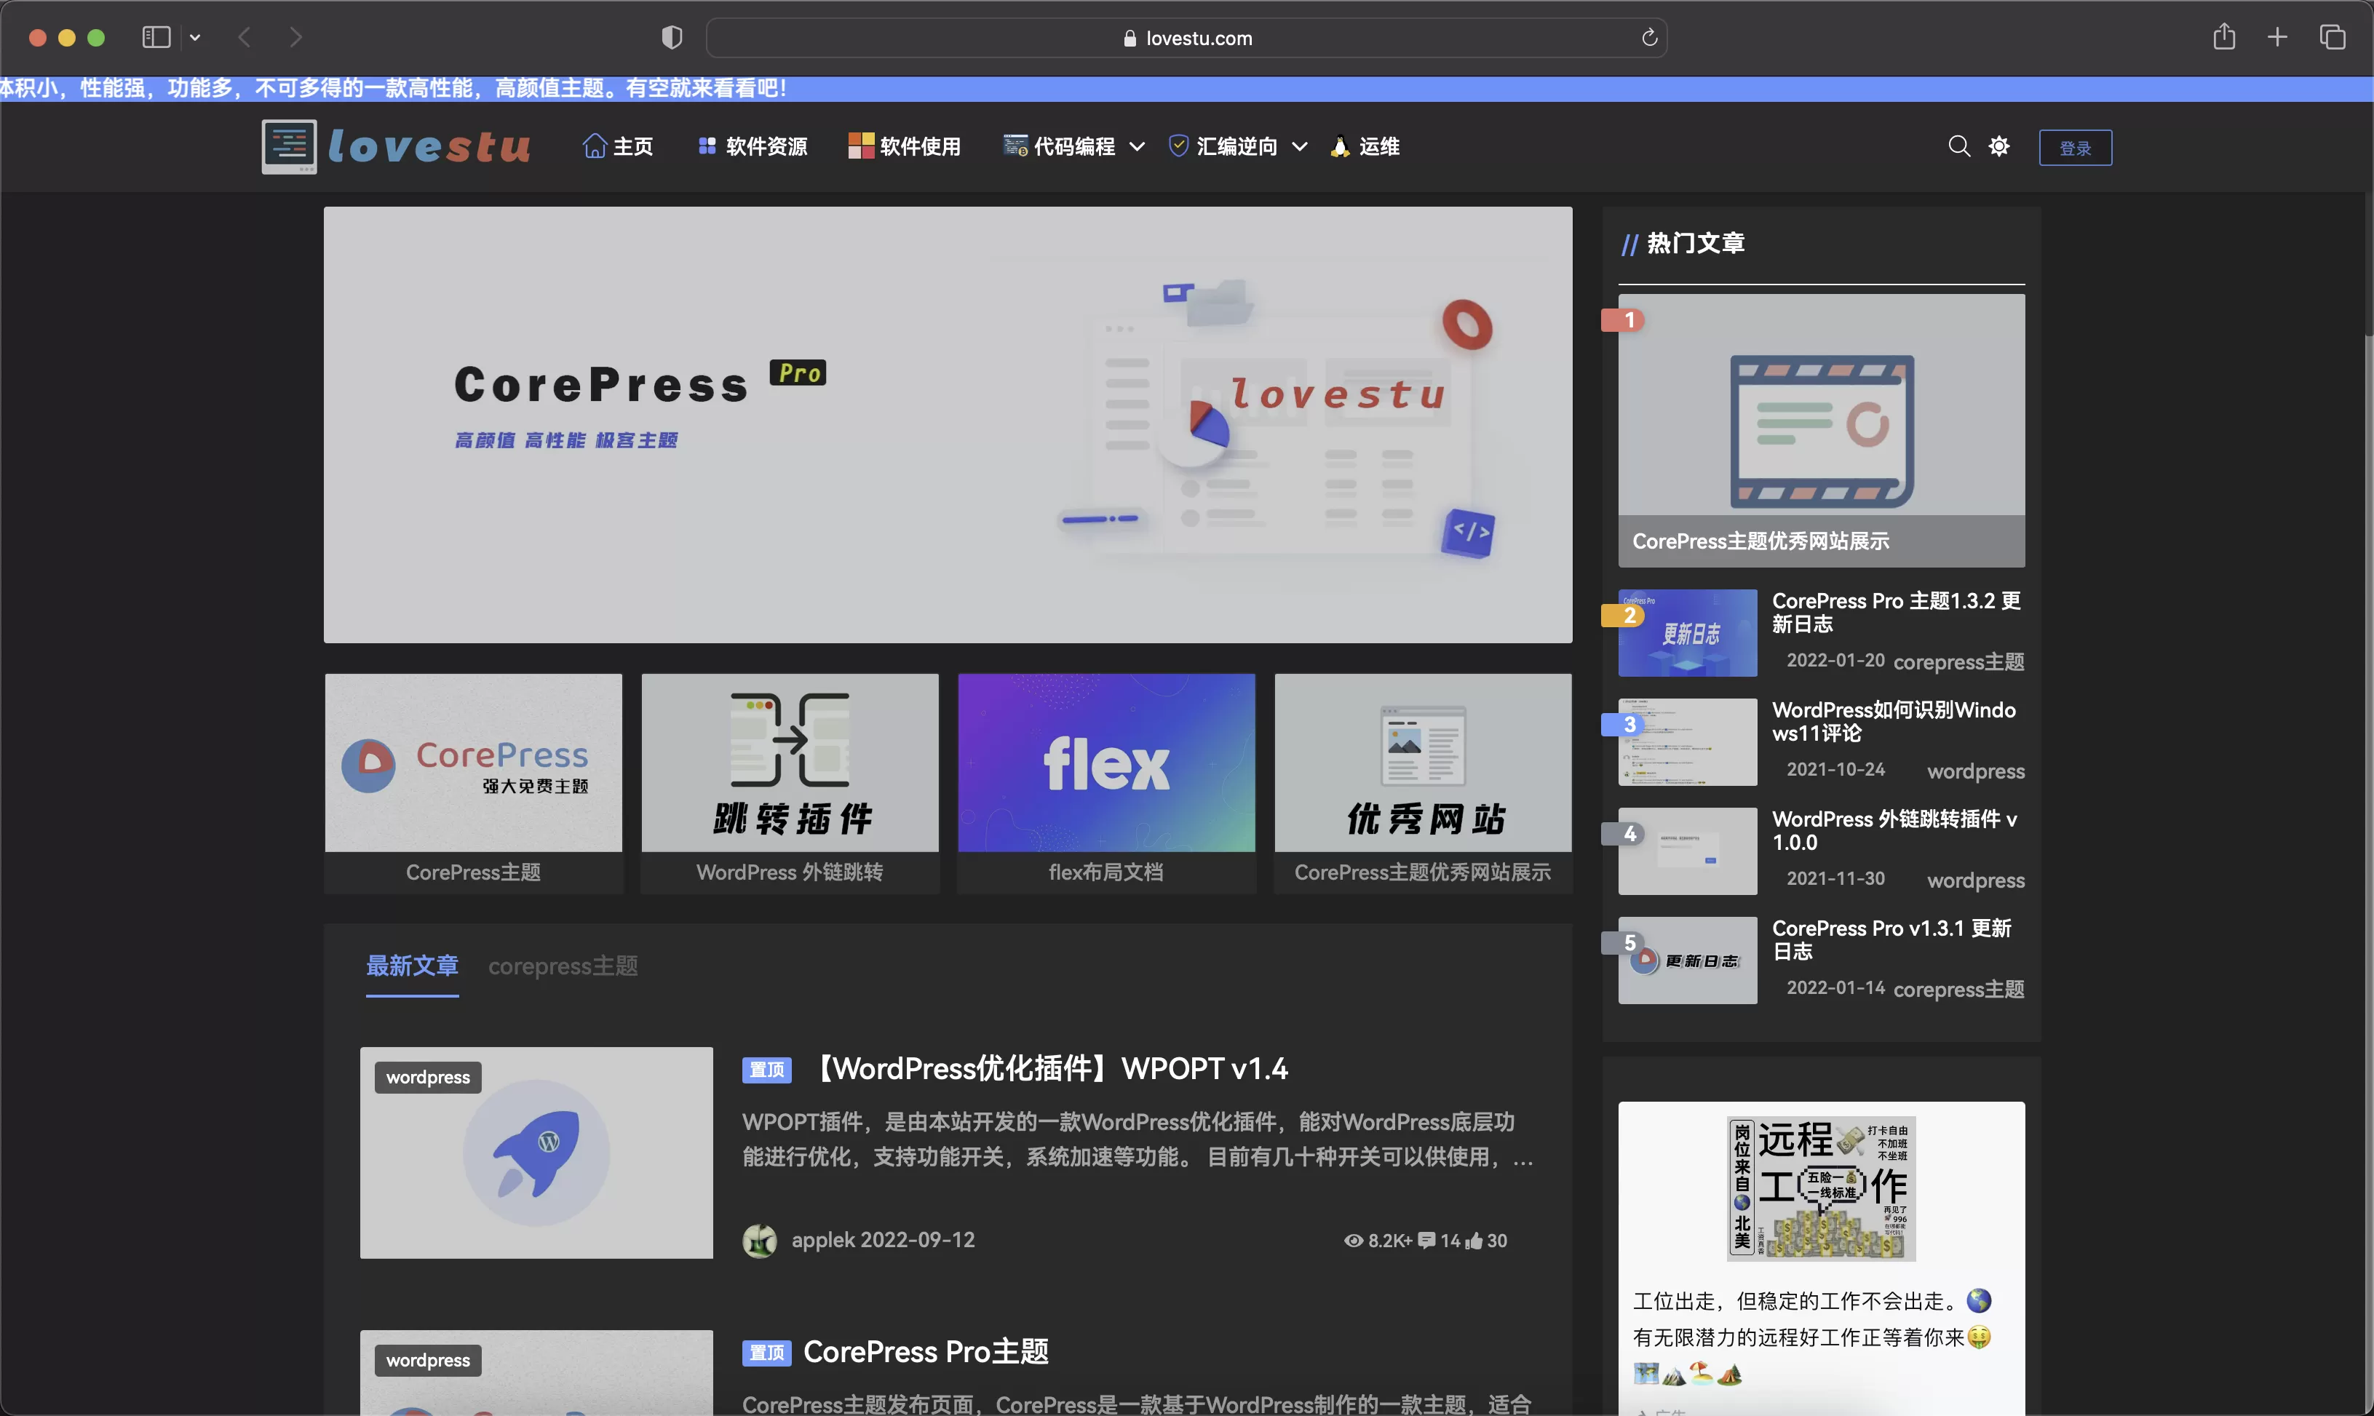Select the 最新文章 tab
The width and height of the screenshot is (2374, 1416).
tap(412, 966)
